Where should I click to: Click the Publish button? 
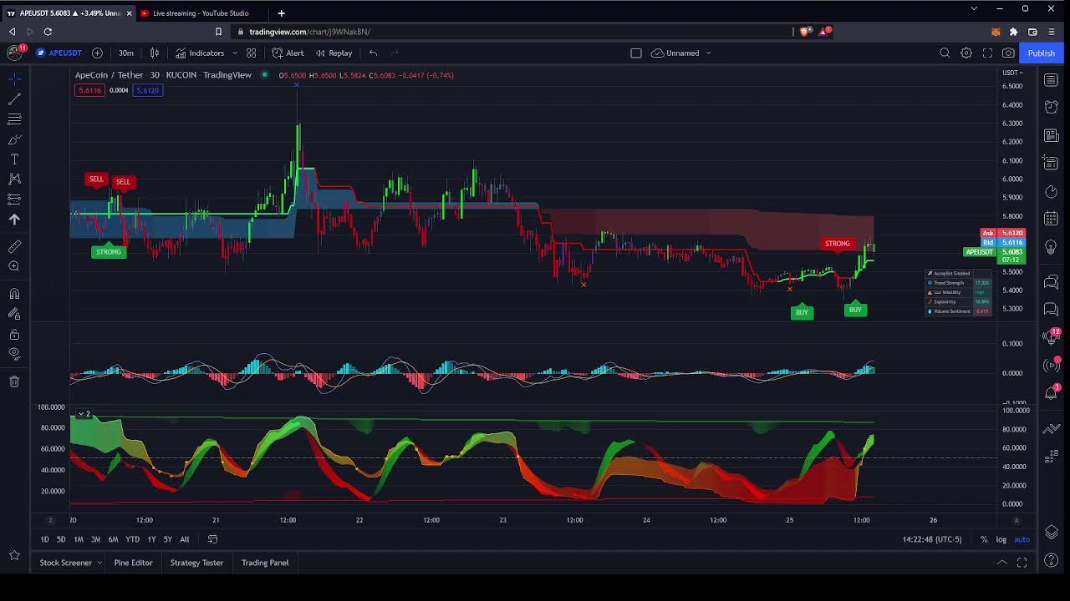tap(1041, 53)
